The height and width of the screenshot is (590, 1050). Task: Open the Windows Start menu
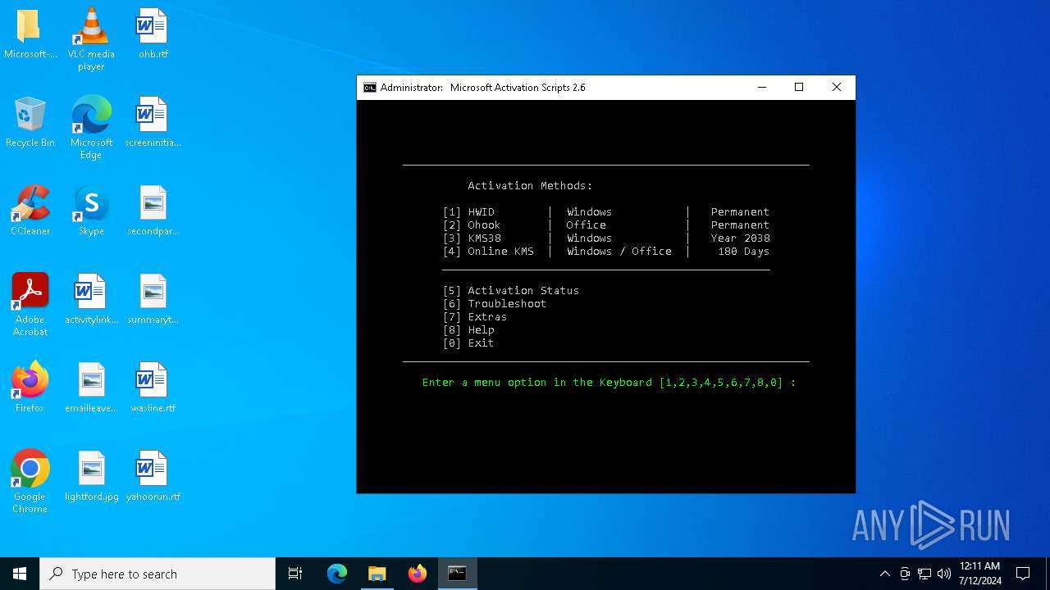tap(20, 574)
